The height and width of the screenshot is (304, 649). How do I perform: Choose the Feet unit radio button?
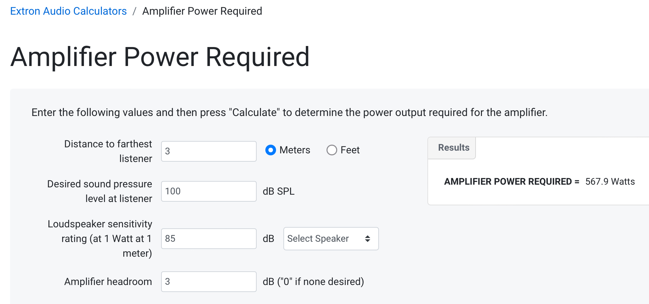pos(332,150)
